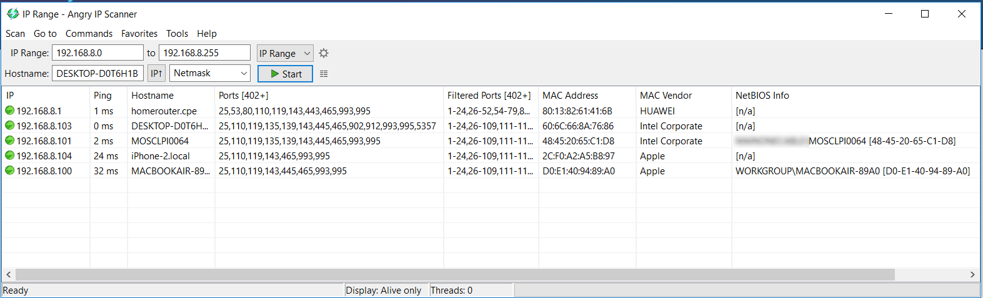Click green status icon for 192.168.8.104

9,156
